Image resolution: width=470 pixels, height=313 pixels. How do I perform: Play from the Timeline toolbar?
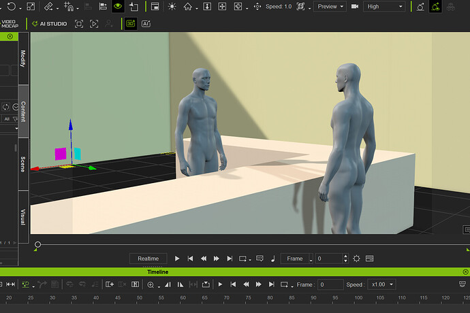(x=220, y=284)
